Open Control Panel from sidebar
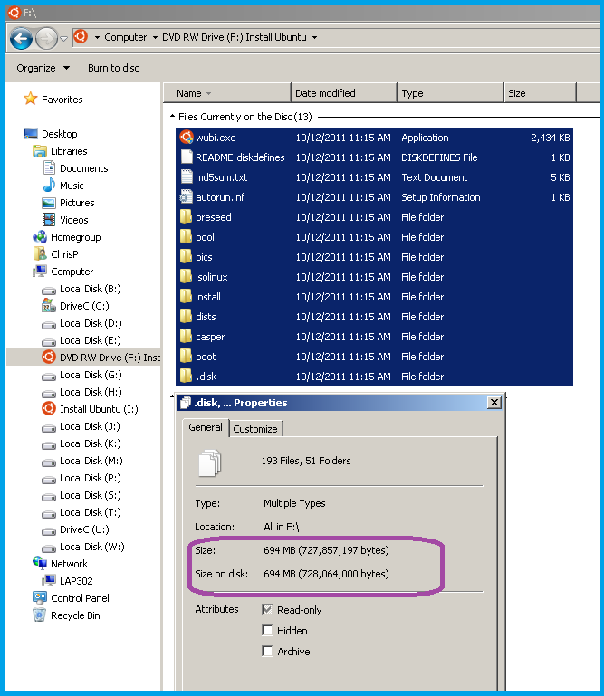 point(80,598)
